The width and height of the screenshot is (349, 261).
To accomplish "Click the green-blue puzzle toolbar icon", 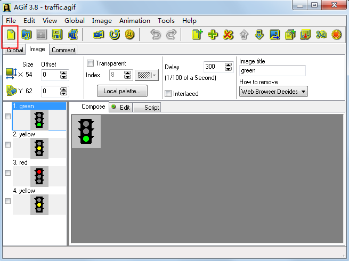I will [321, 35].
